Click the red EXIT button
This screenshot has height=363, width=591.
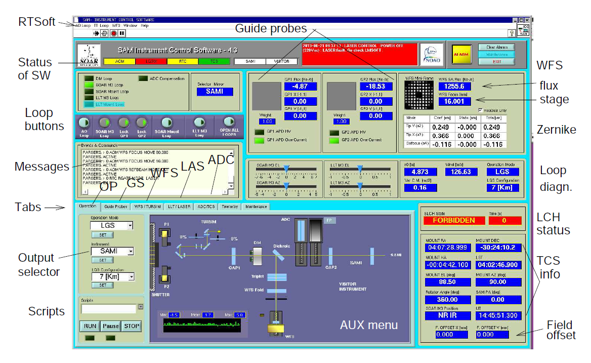(497, 62)
